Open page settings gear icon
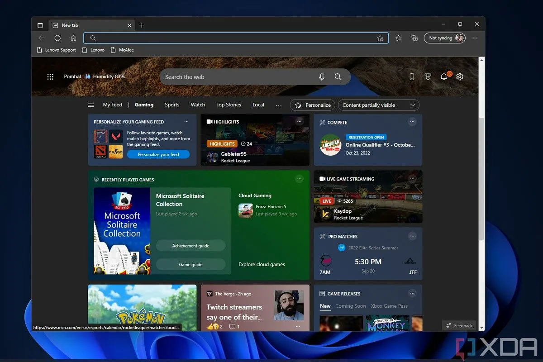The image size is (543, 362). tap(460, 77)
